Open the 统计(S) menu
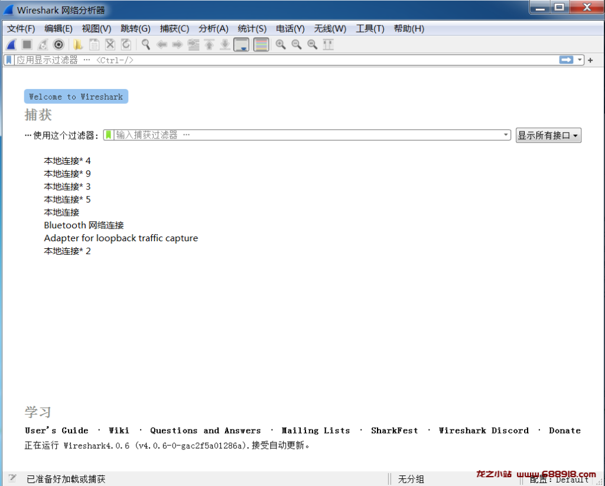This screenshot has width=605, height=486. coord(252,29)
